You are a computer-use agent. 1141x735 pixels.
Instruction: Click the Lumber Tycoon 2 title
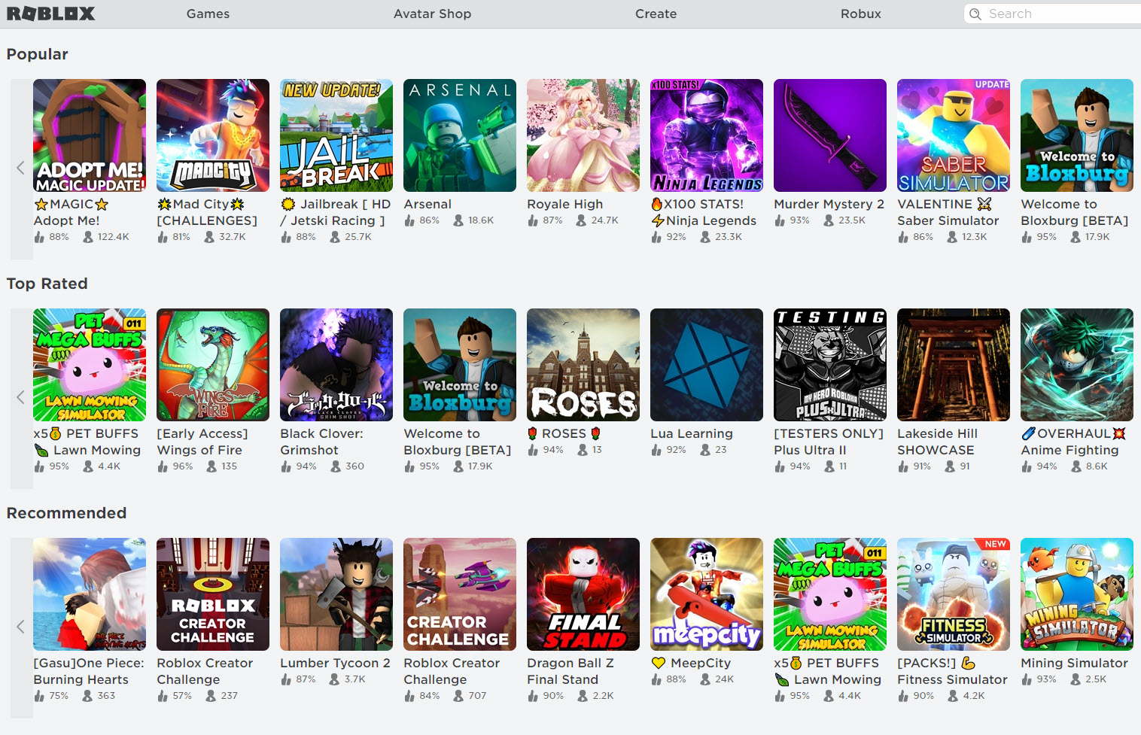[336, 663]
